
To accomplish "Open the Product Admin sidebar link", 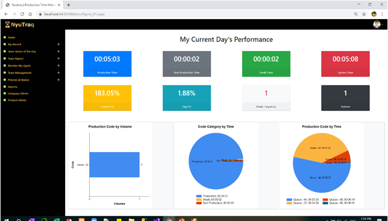I will click(x=17, y=100).
